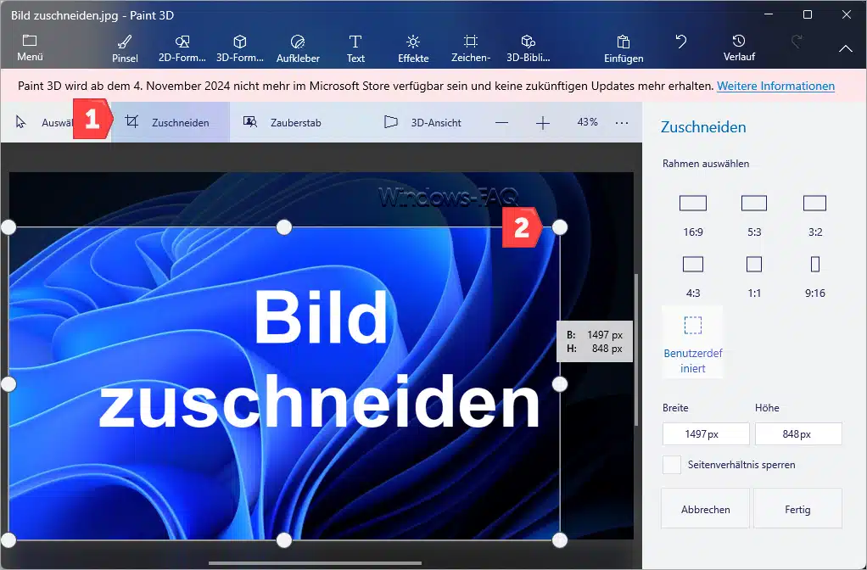
Task: Select the 9:16 portrait crop frame
Action: (815, 277)
